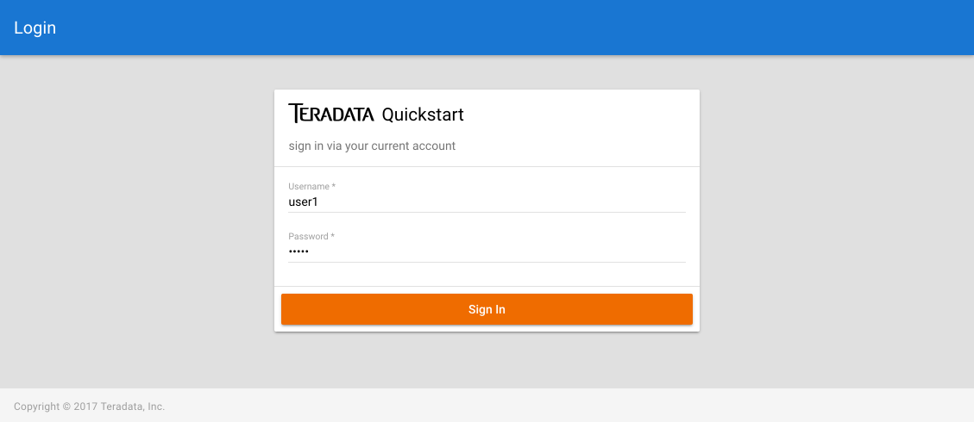The height and width of the screenshot is (422, 974).
Task: Click the required asterisk beside Password
Action: pyautogui.click(x=333, y=236)
